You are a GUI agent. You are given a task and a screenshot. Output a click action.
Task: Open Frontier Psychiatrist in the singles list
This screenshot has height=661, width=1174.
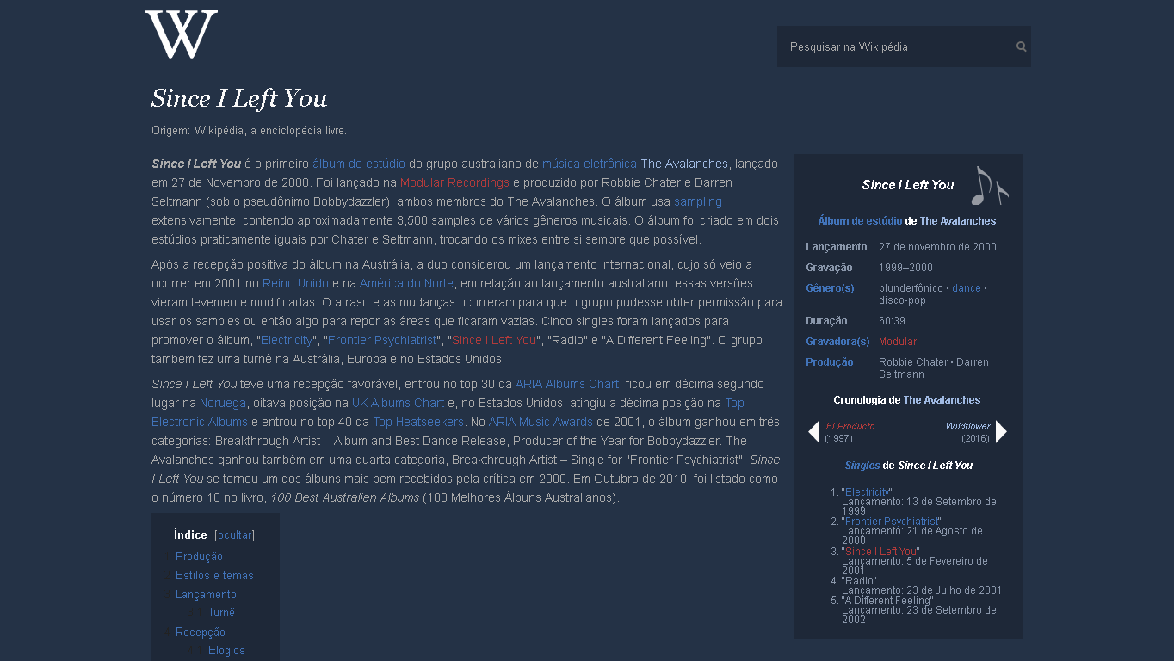click(891, 522)
